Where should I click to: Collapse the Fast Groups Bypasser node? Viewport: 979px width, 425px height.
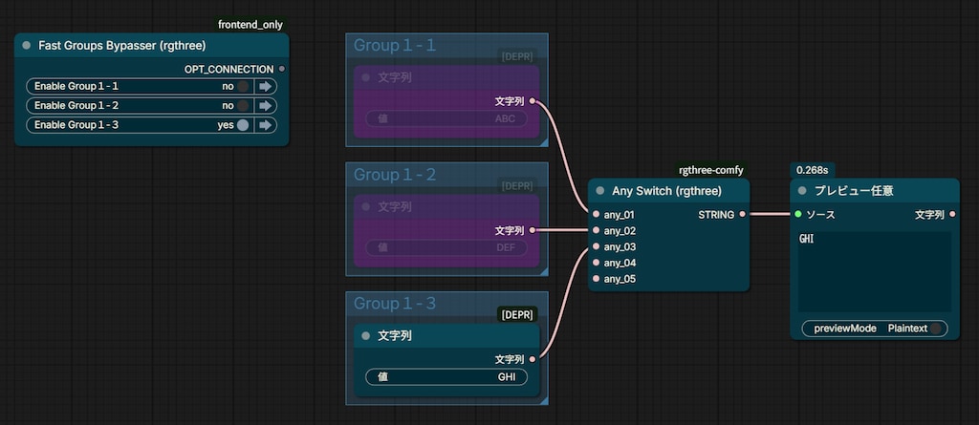click(x=26, y=46)
